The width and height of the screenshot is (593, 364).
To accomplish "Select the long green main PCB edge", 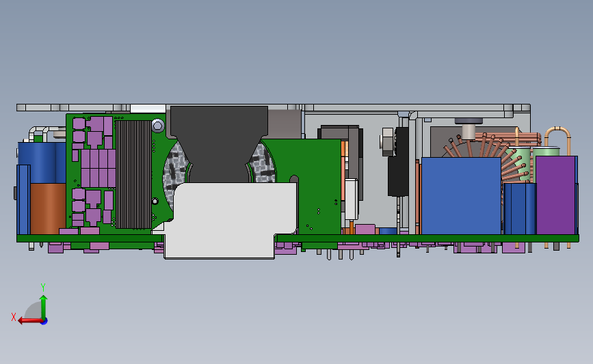I will 298,238.
